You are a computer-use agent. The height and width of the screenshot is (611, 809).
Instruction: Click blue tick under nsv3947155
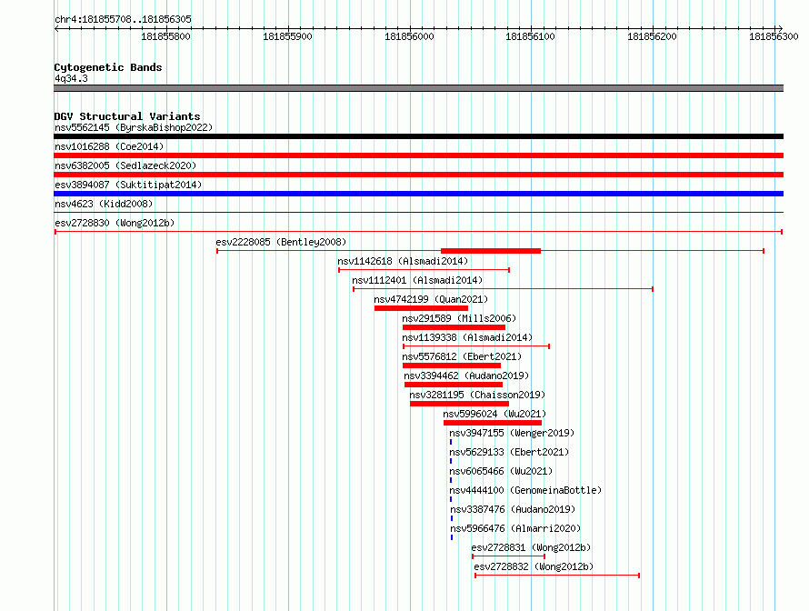point(451,442)
